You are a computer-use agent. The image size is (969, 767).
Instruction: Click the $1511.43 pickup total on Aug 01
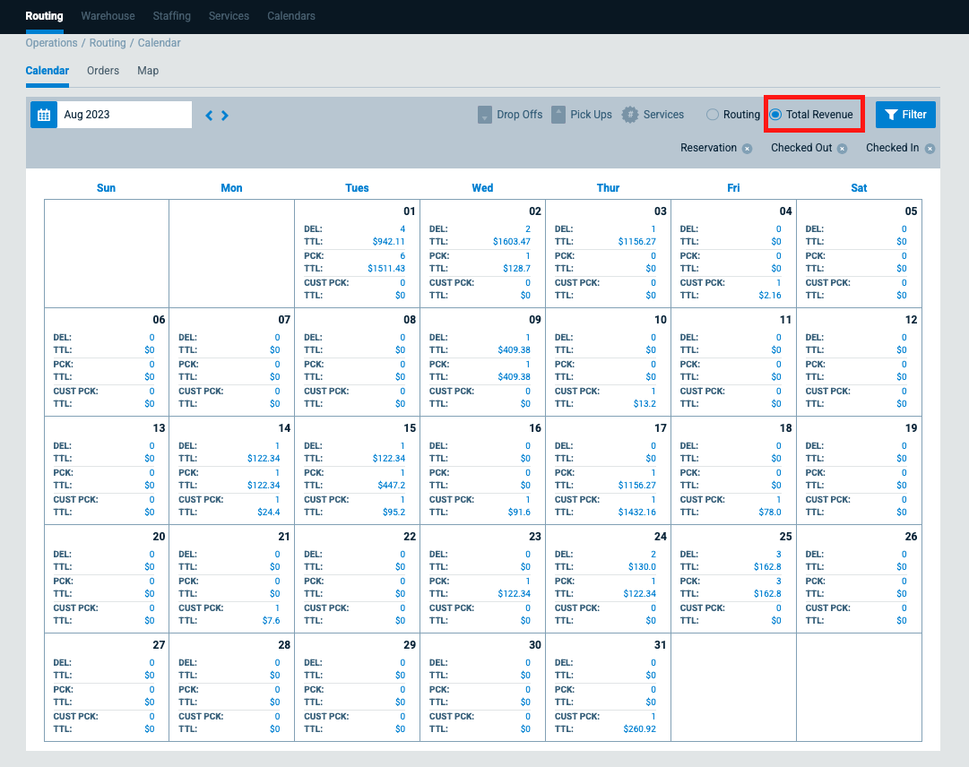click(x=386, y=269)
